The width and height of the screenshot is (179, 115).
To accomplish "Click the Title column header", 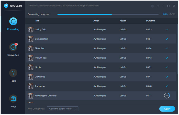I will point(37,21).
